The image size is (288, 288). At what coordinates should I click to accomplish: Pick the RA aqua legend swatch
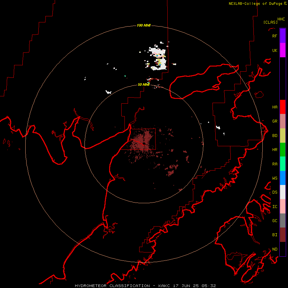point(283,164)
